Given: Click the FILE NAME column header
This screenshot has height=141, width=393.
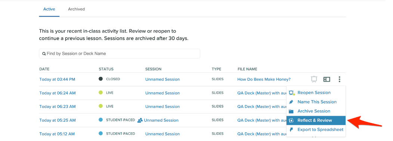Looking at the screenshot, I should 247,69.
